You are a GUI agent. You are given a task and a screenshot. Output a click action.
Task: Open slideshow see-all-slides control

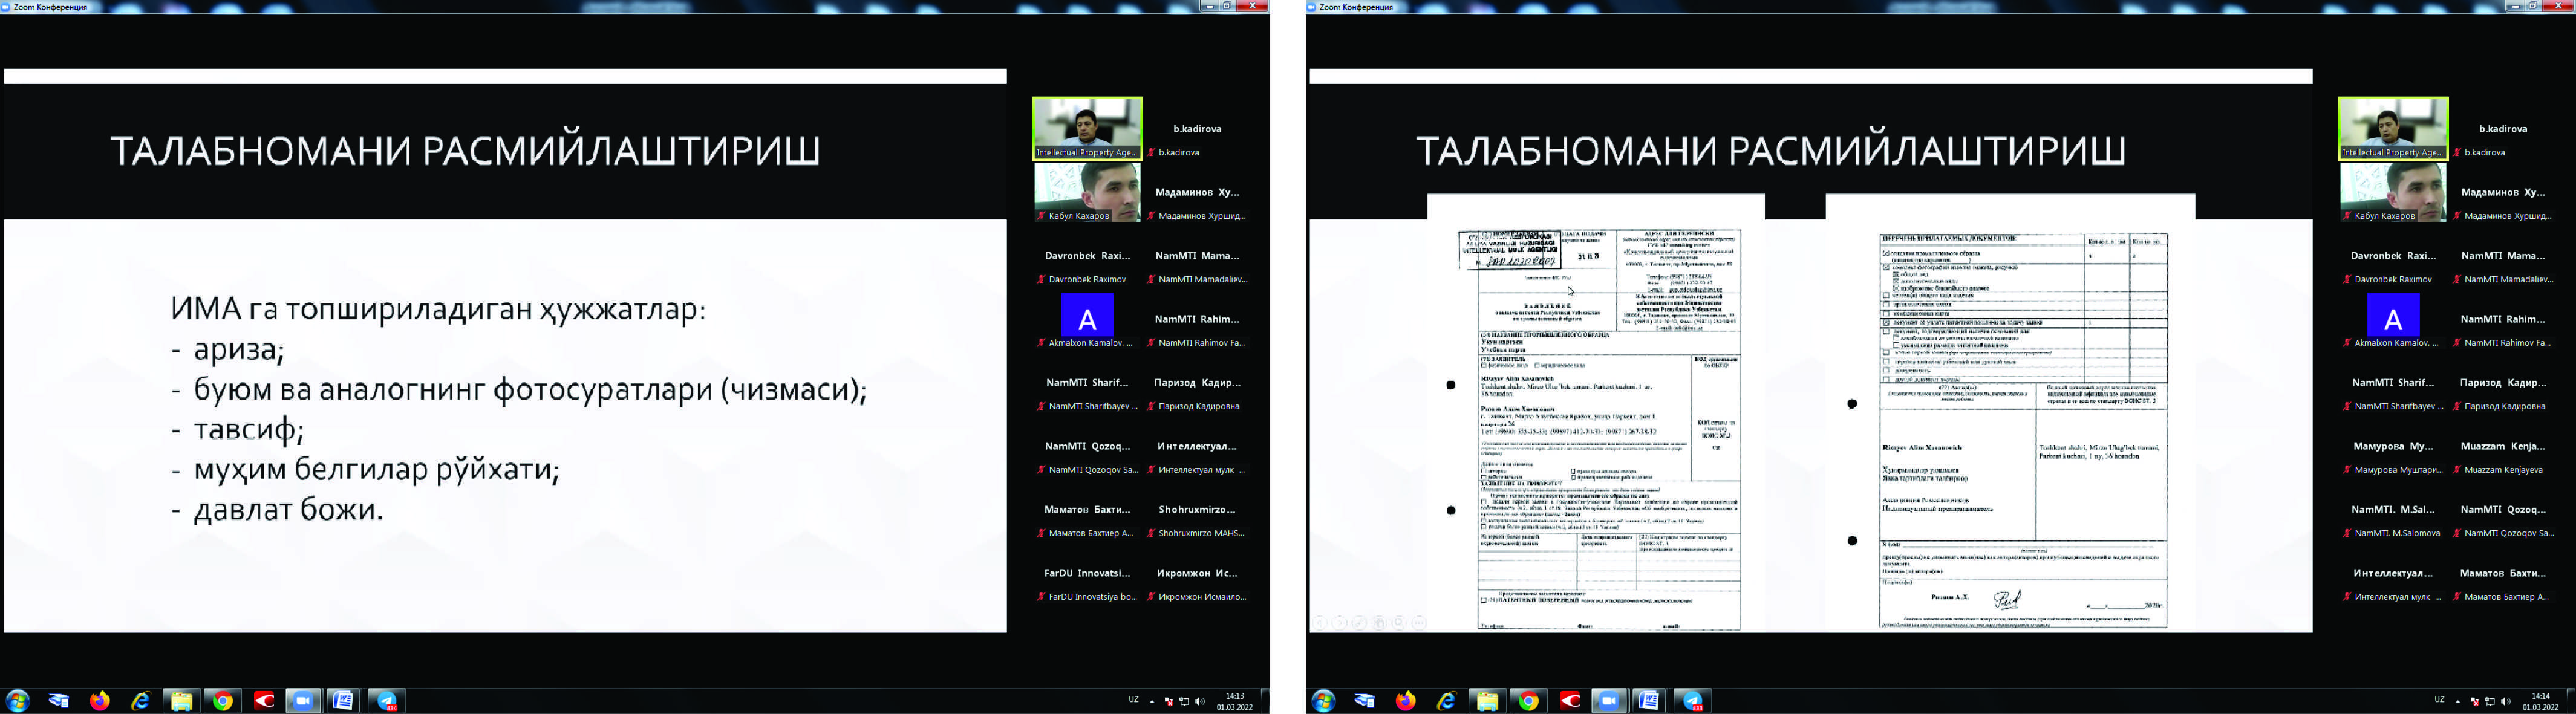1379,623
